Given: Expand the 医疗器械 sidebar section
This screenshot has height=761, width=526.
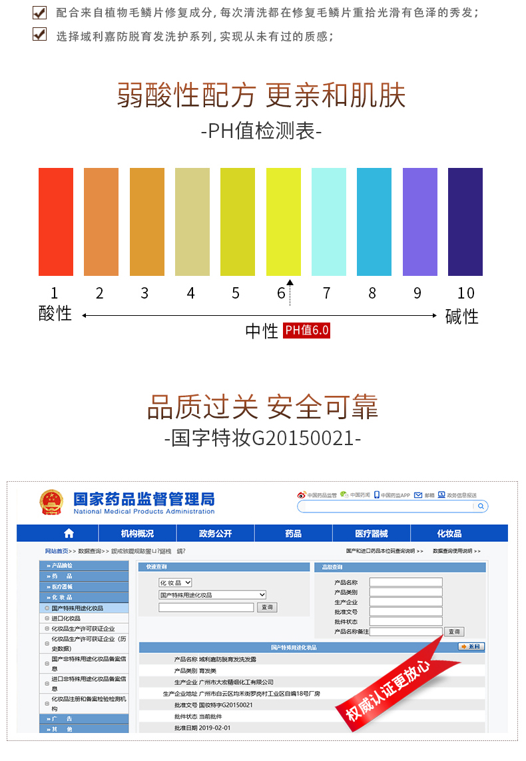Looking at the screenshot, I should point(84,587).
